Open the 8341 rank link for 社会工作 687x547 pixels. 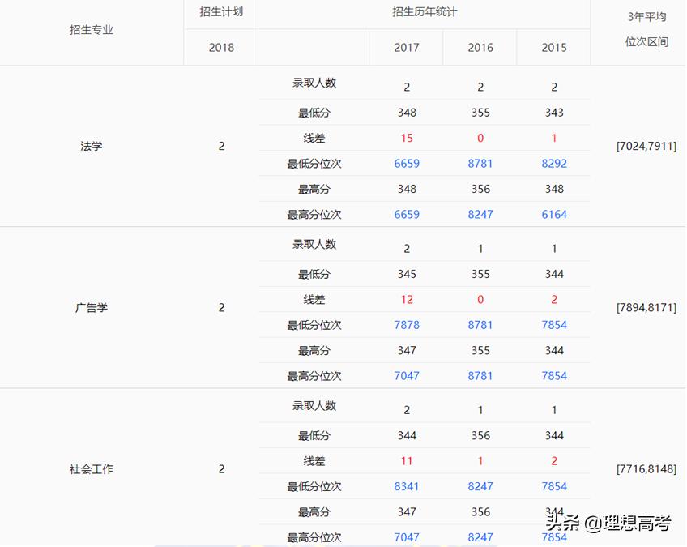point(407,486)
